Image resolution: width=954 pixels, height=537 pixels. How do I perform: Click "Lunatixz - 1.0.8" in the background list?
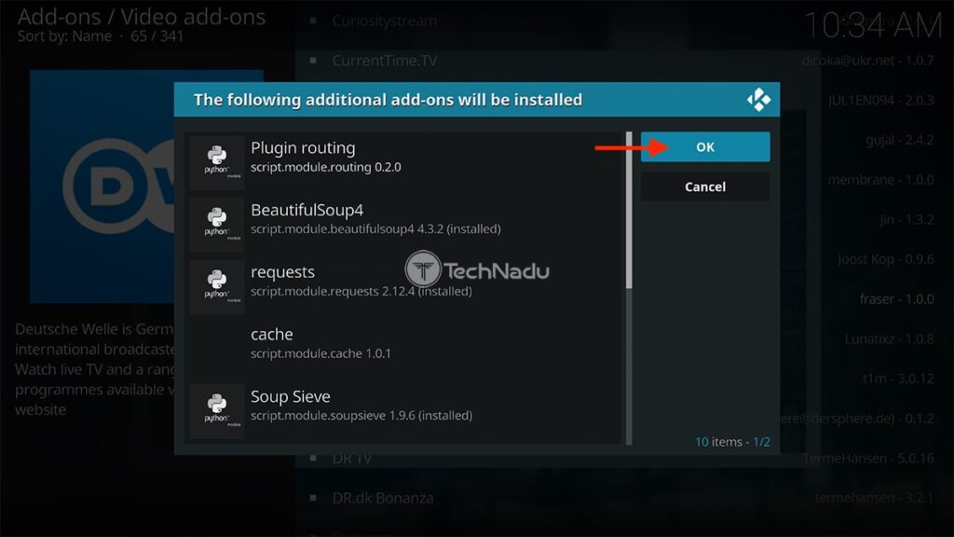click(x=890, y=339)
